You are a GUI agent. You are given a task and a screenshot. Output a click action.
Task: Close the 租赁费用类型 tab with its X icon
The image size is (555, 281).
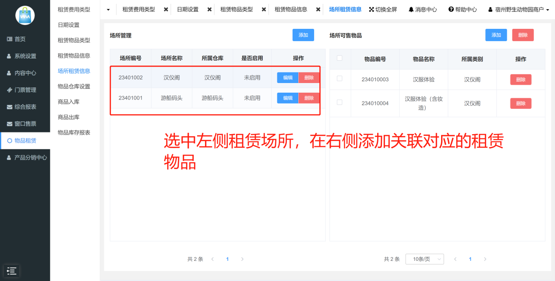[x=166, y=9]
